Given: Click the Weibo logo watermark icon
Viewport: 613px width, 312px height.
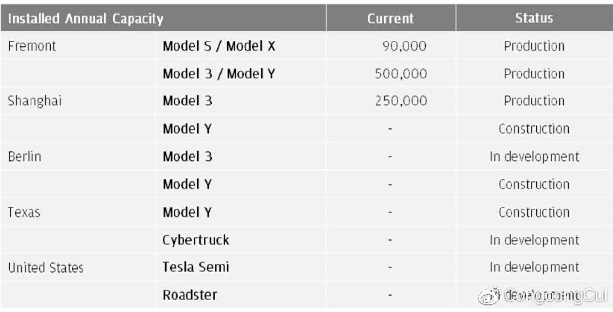Looking at the screenshot, I should pyautogui.click(x=490, y=296).
